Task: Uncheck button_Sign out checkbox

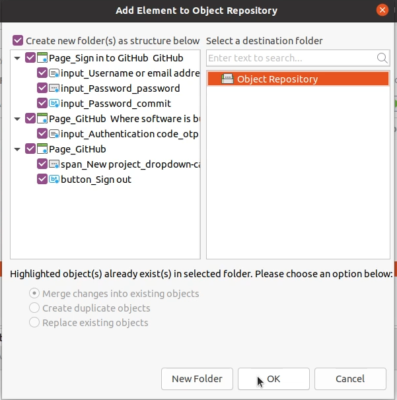Action: (42, 179)
